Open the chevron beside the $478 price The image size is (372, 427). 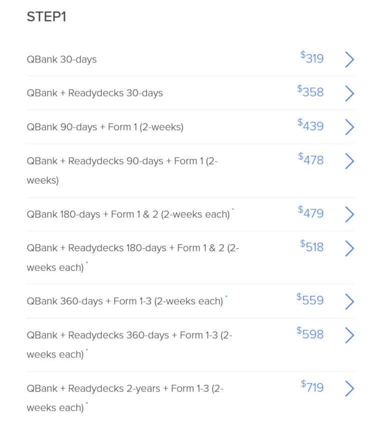[x=349, y=161]
